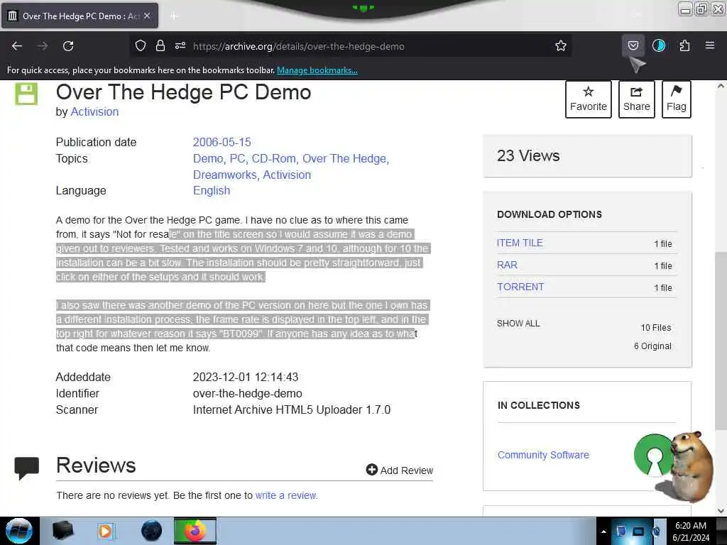Open the CD-Rom topic link
Image resolution: width=727 pixels, height=545 pixels.
point(273,158)
